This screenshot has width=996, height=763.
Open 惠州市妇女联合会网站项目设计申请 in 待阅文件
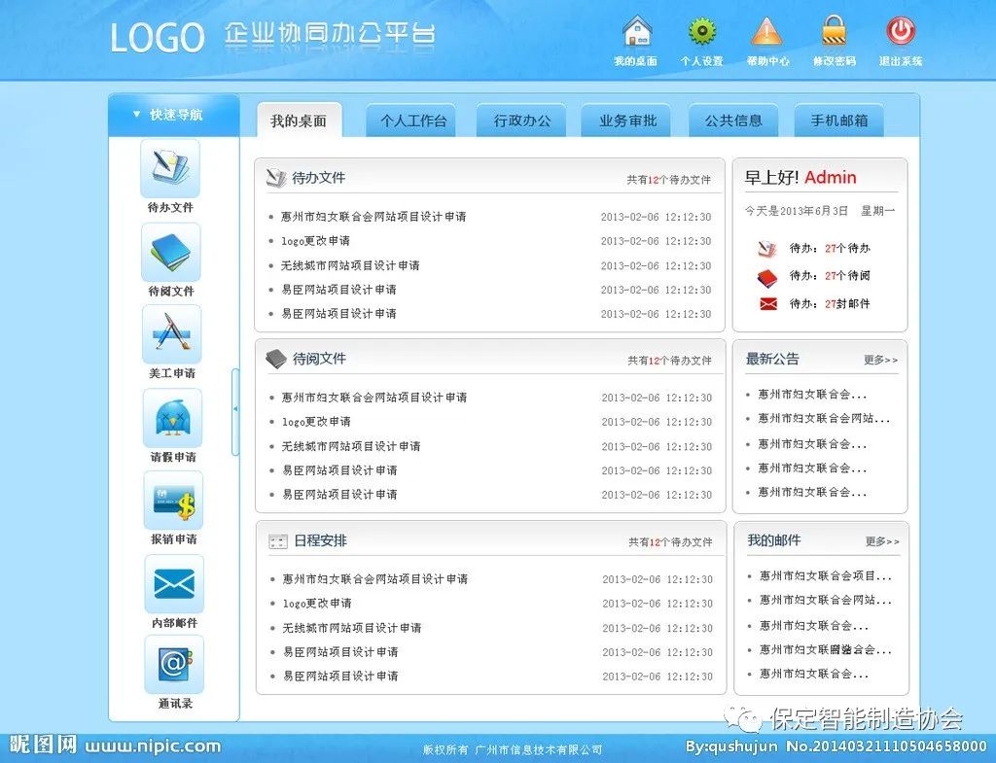[374, 398]
